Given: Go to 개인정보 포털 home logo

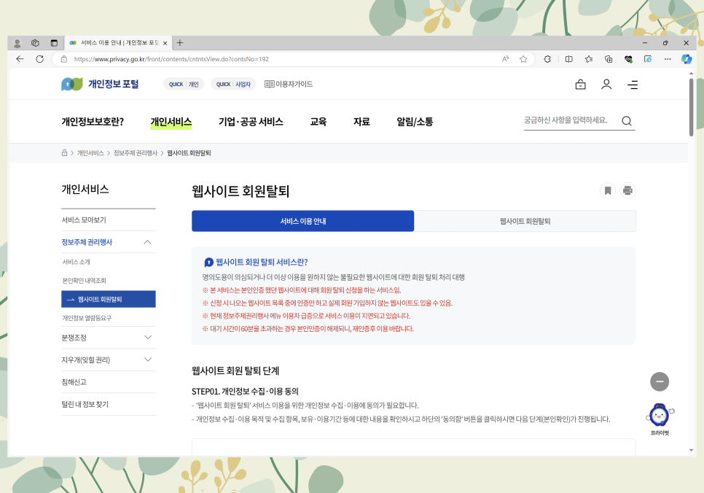Looking at the screenshot, I should [100, 84].
